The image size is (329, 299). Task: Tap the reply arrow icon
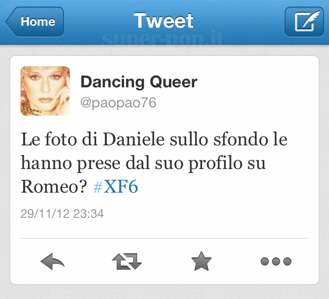pos(52,261)
